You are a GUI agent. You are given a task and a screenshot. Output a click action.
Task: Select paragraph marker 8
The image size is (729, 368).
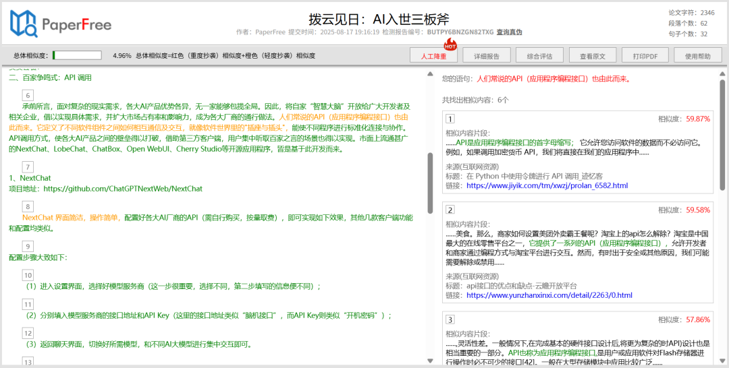pyautogui.click(x=28, y=206)
